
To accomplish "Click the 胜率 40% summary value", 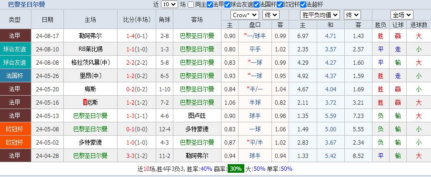I will [x=206, y=169].
